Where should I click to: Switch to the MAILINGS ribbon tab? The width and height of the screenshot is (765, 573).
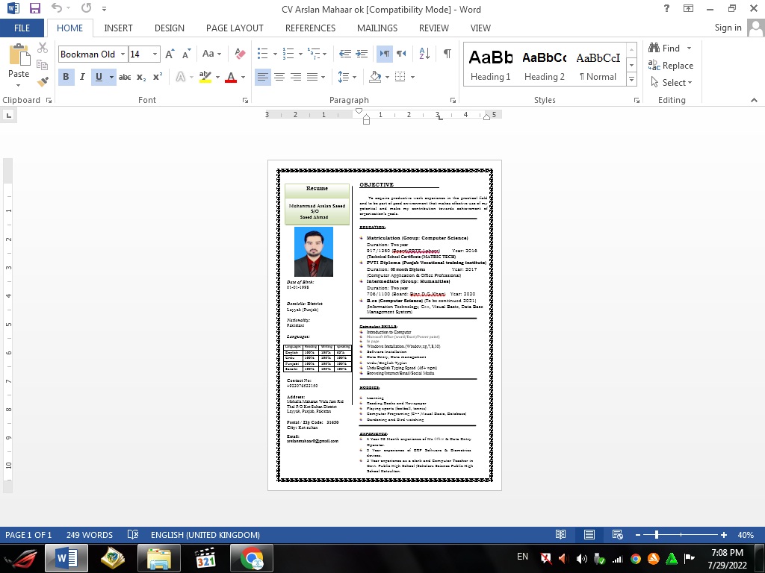click(377, 28)
